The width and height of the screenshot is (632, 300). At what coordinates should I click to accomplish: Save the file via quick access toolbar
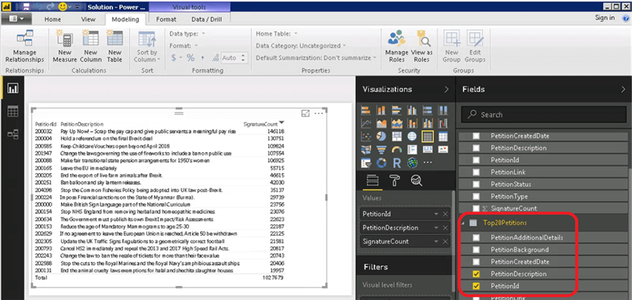tap(27, 7)
